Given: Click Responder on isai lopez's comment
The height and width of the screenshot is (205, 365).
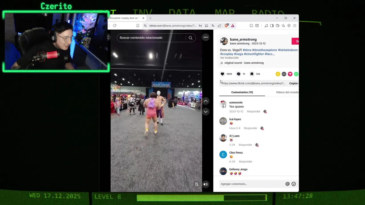Looking at the screenshot, I should point(250,128).
